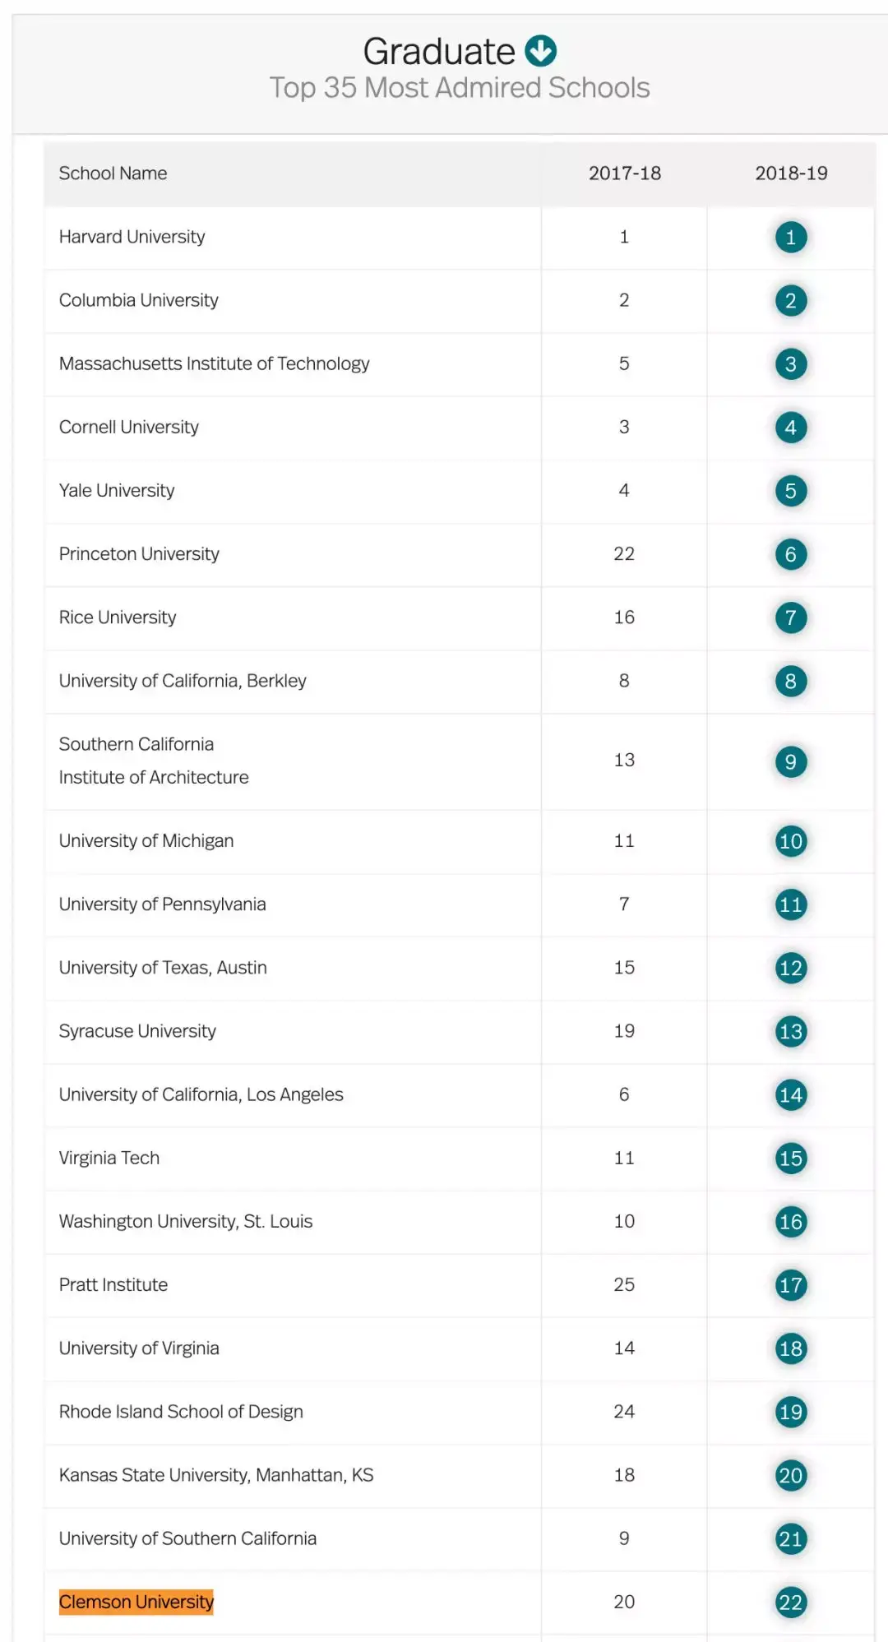Open the Harvard University entry
888x1642 pixels.
(x=132, y=237)
